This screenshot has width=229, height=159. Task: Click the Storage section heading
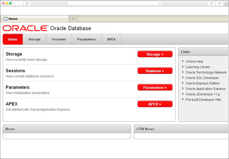coord(14,54)
